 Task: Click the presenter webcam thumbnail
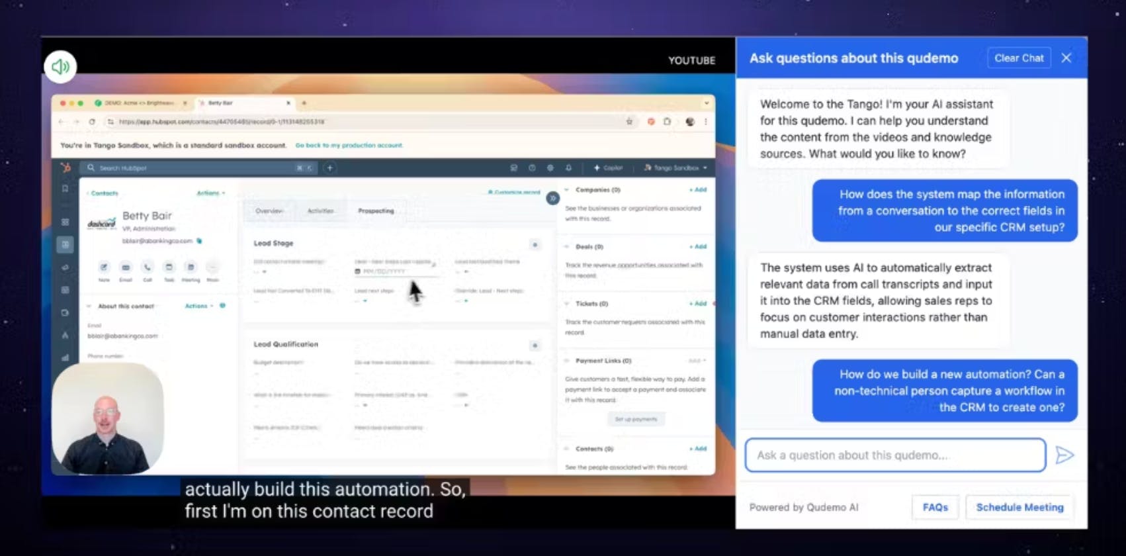(108, 418)
